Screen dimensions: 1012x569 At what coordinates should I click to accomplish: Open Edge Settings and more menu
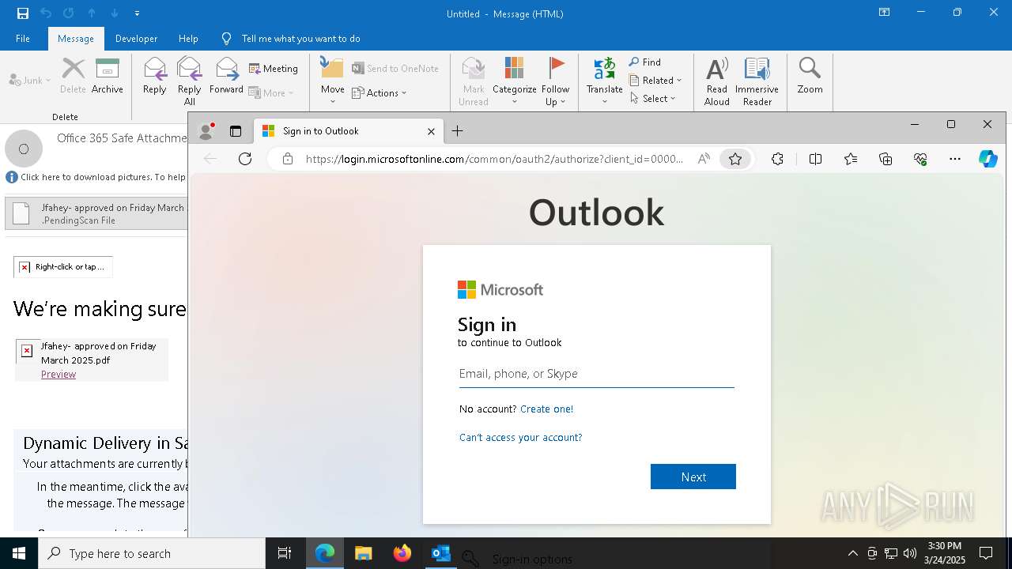[955, 159]
